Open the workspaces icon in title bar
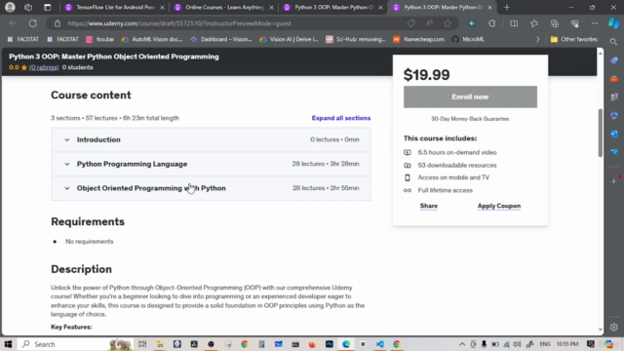The image size is (624, 351). point(28,7)
